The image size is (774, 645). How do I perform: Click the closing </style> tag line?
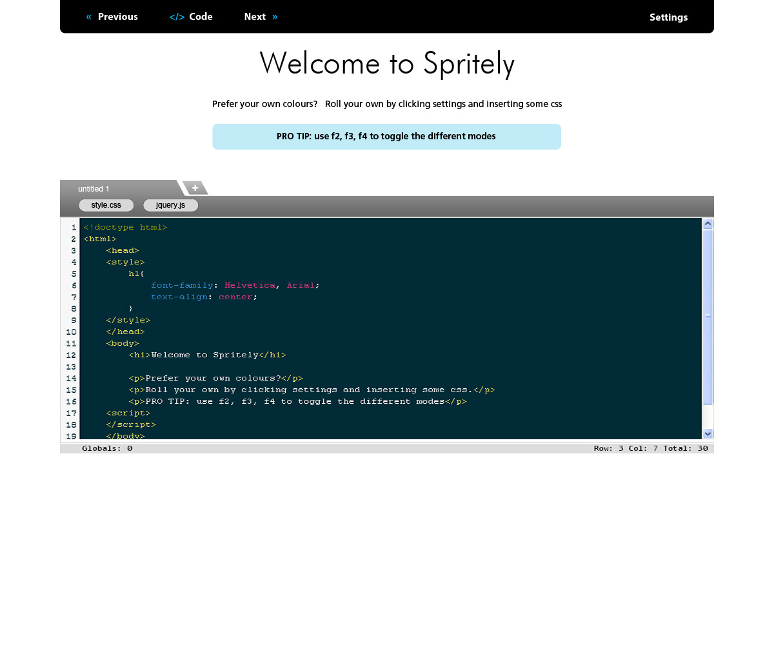(128, 320)
